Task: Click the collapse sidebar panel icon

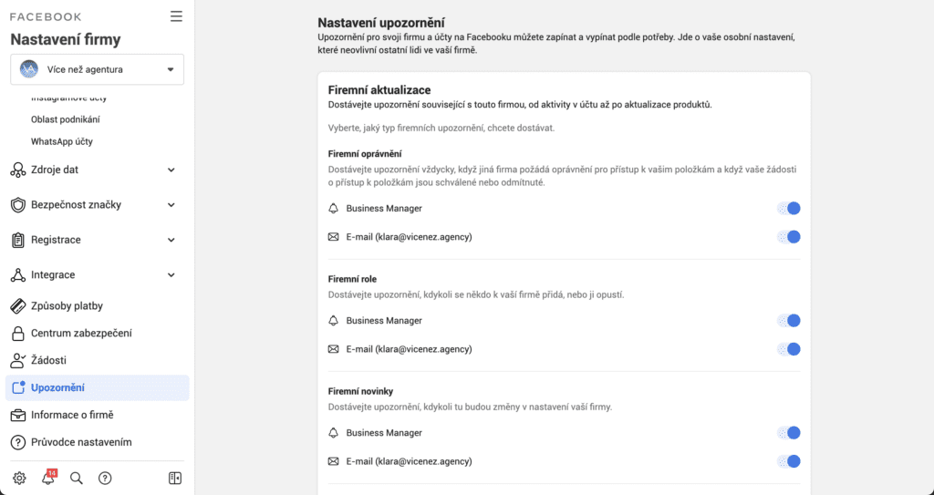Action: point(176,478)
